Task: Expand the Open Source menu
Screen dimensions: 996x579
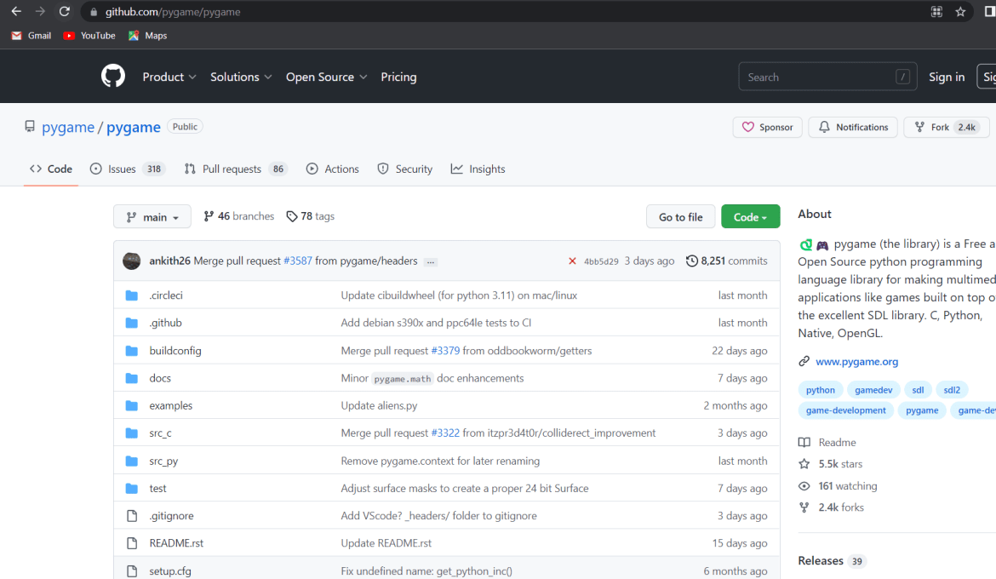Action: point(327,77)
